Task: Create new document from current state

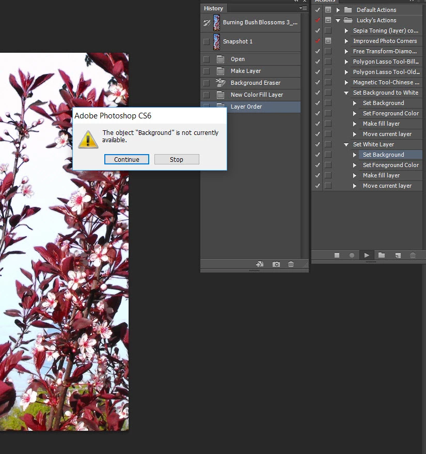Action: (260, 264)
